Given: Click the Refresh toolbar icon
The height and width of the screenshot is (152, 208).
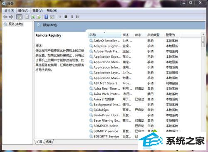Looking at the screenshot, I should click(x=33, y=17).
